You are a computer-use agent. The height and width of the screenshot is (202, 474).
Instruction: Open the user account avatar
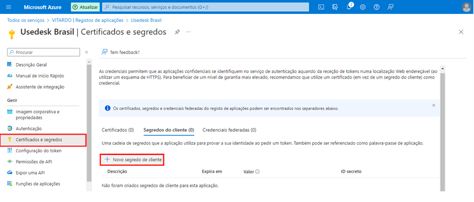coord(467,7)
